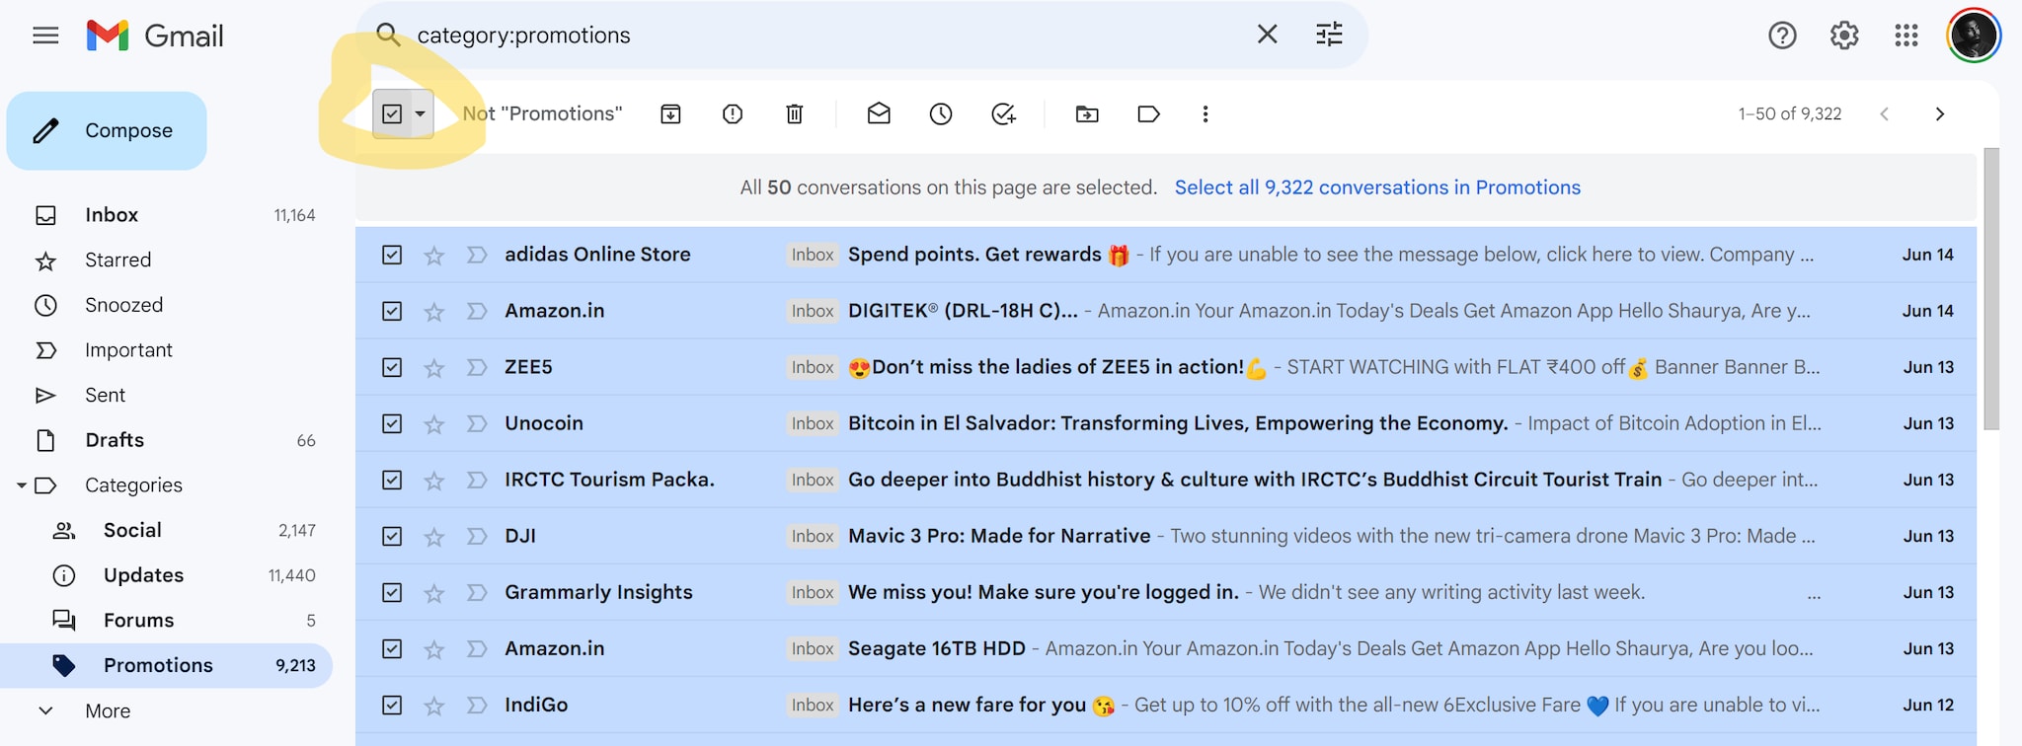The height and width of the screenshot is (746, 2022).
Task: Archive the selected conversations
Action: pyautogui.click(x=670, y=114)
